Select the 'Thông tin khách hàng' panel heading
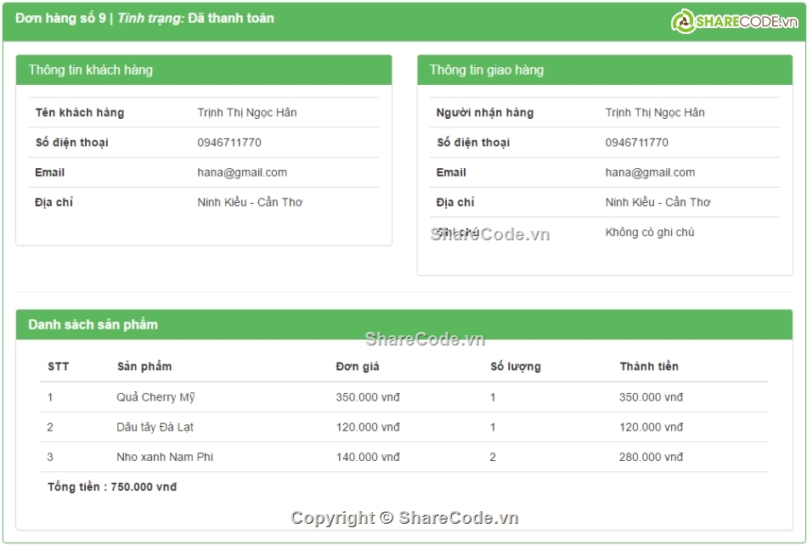807x545 pixels. (91, 70)
